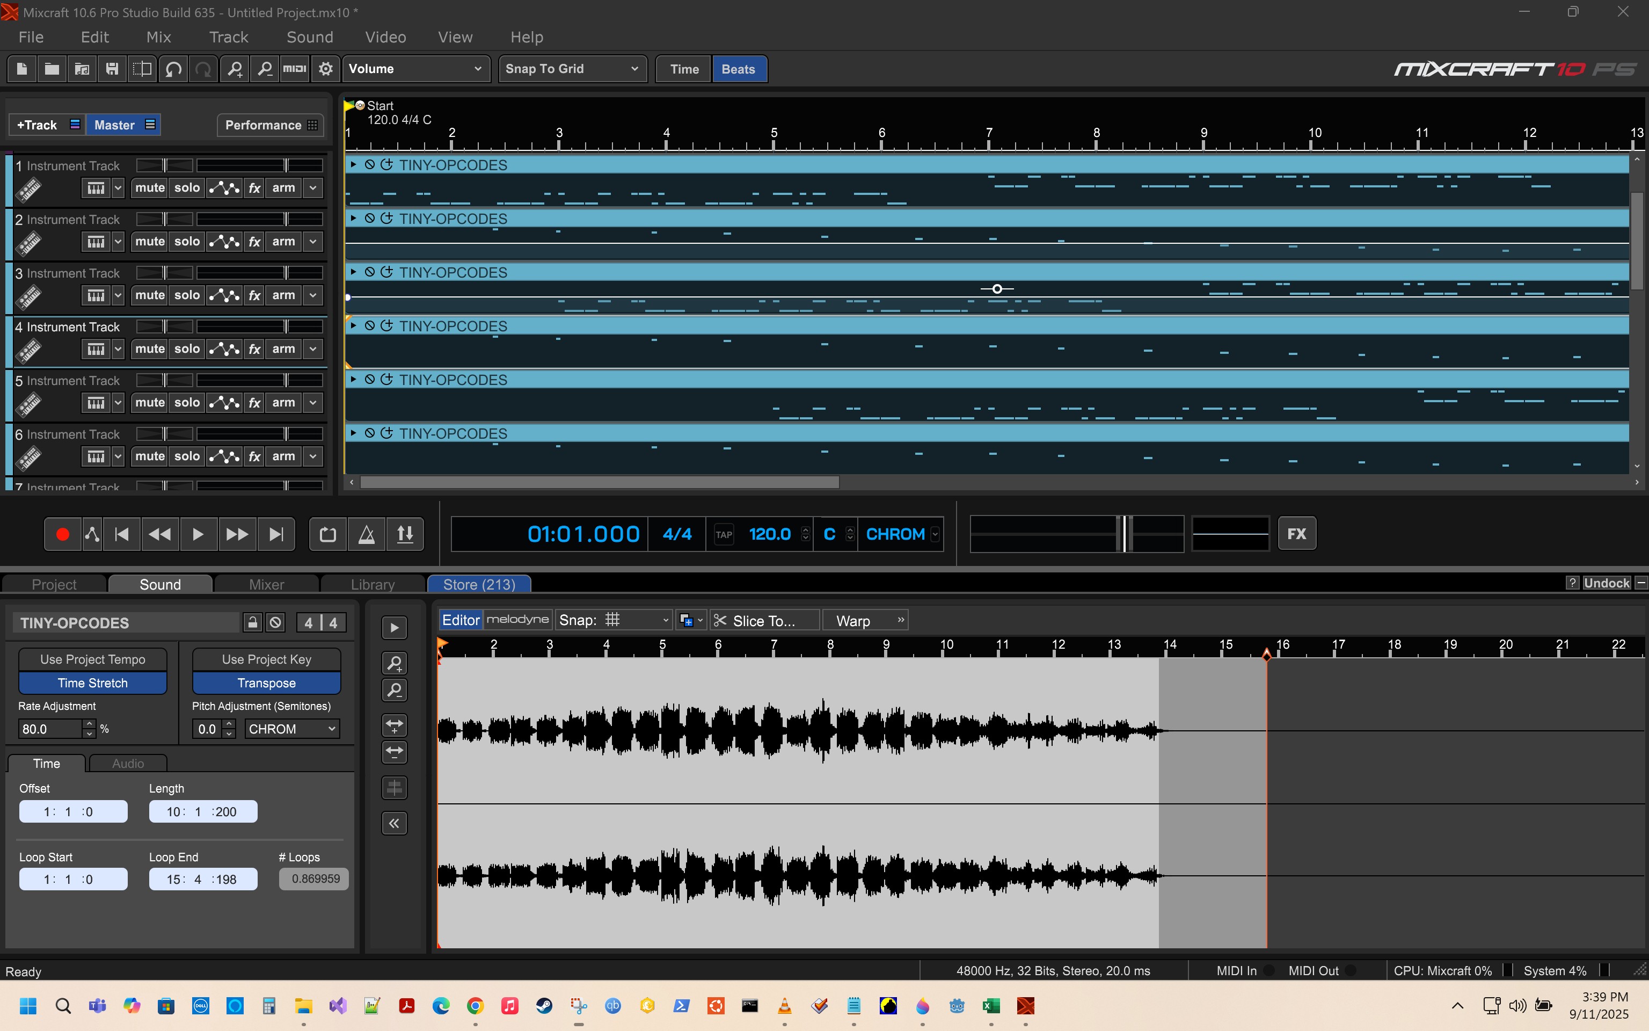Toggle the Metronome icon
Viewport: 1649px width, 1031px height.
(367, 534)
